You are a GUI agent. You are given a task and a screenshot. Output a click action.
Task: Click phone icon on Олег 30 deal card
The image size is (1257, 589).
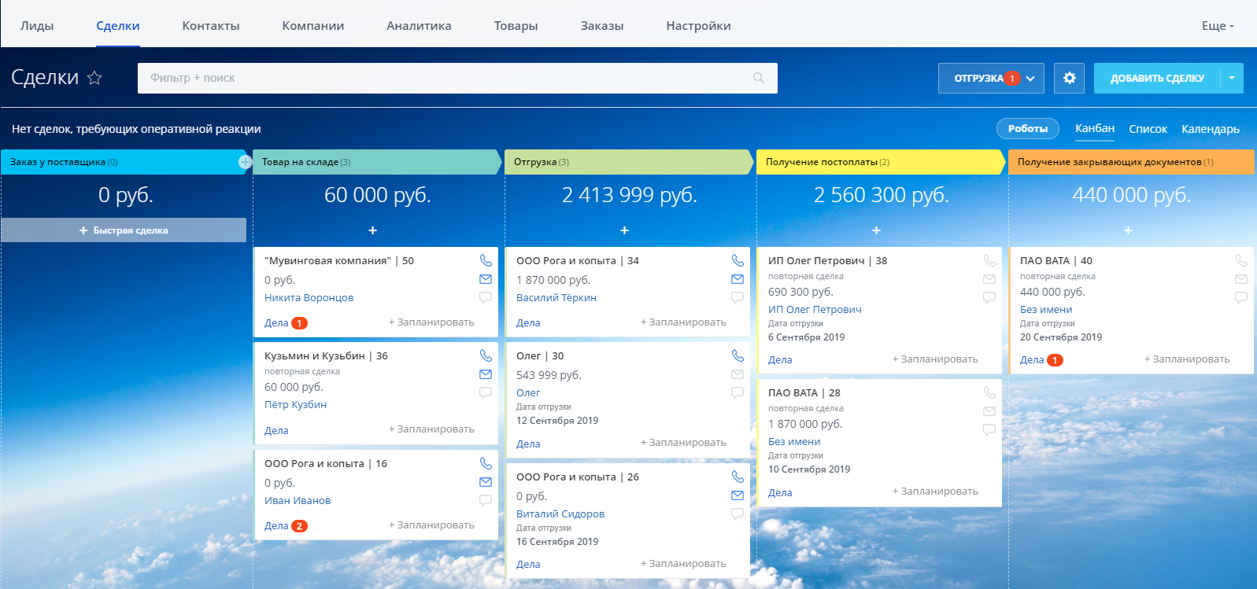(738, 355)
